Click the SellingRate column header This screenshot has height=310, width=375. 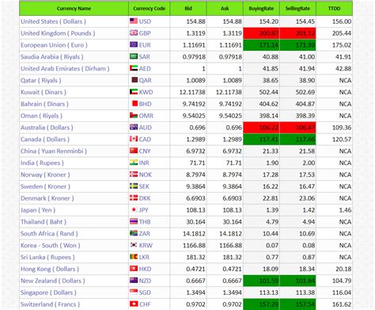[x=297, y=9]
